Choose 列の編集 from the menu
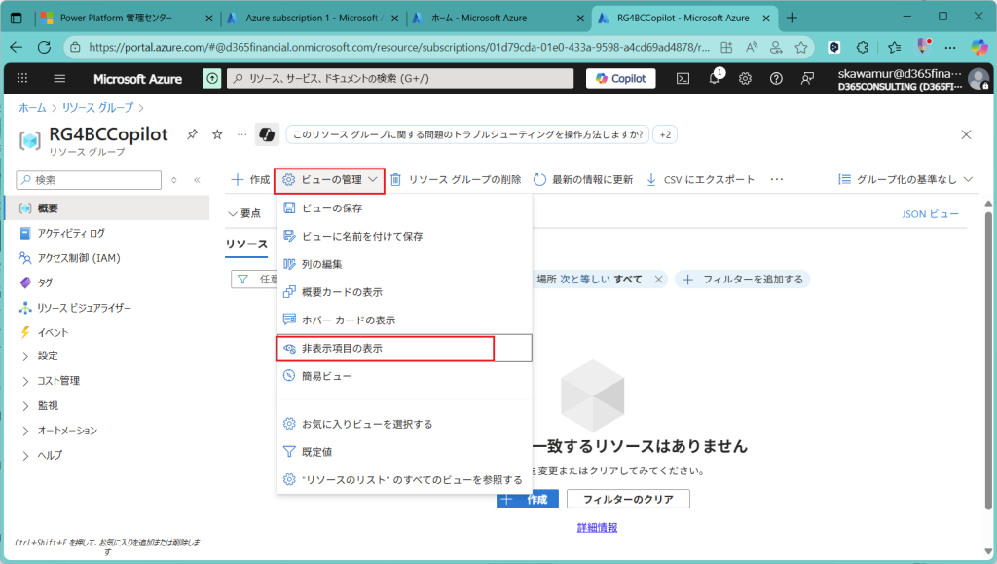The height and width of the screenshot is (564, 997). pos(404,264)
